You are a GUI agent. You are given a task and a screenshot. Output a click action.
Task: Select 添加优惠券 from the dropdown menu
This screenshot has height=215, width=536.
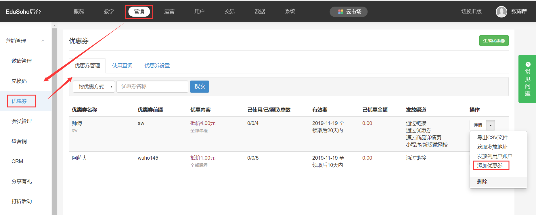pos(490,166)
